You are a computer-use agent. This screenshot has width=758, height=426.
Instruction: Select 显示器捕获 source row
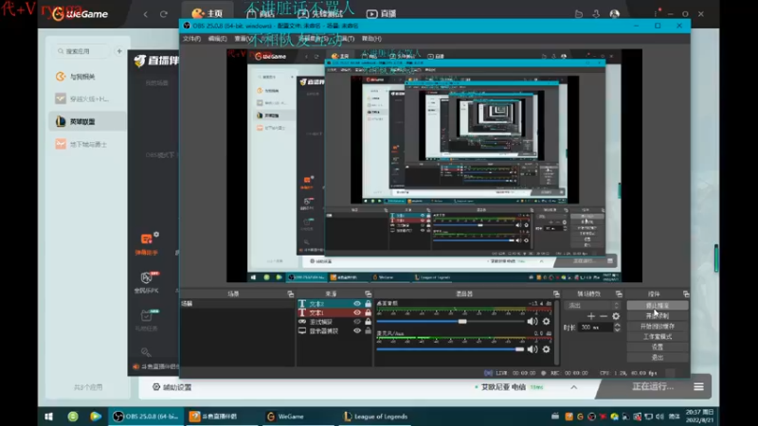[x=334, y=330]
